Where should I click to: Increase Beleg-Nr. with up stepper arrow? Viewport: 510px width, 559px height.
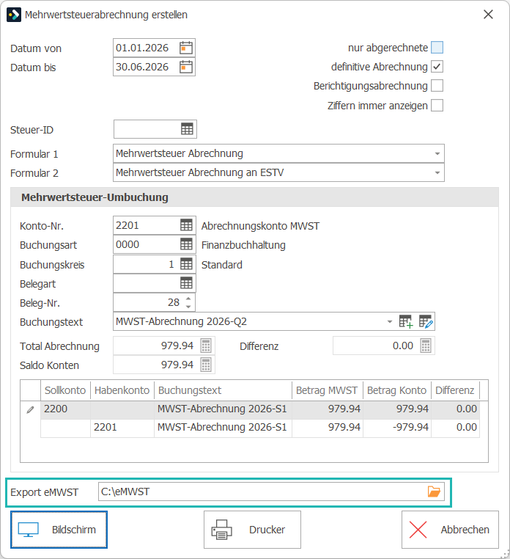click(188, 299)
